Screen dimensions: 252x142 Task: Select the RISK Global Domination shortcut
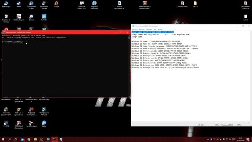click(x=19, y=125)
